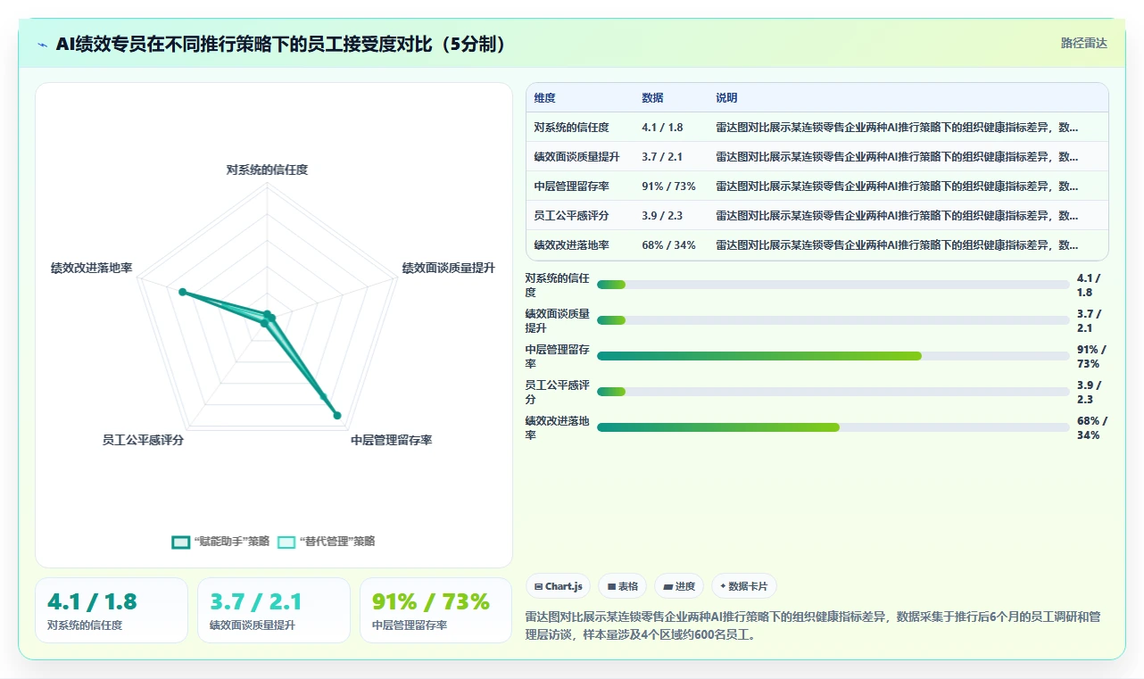This screenshot has height=679, width=1144.
Task: Click the description text in the 对系统的信任度 table row
Action: (897, 128)
